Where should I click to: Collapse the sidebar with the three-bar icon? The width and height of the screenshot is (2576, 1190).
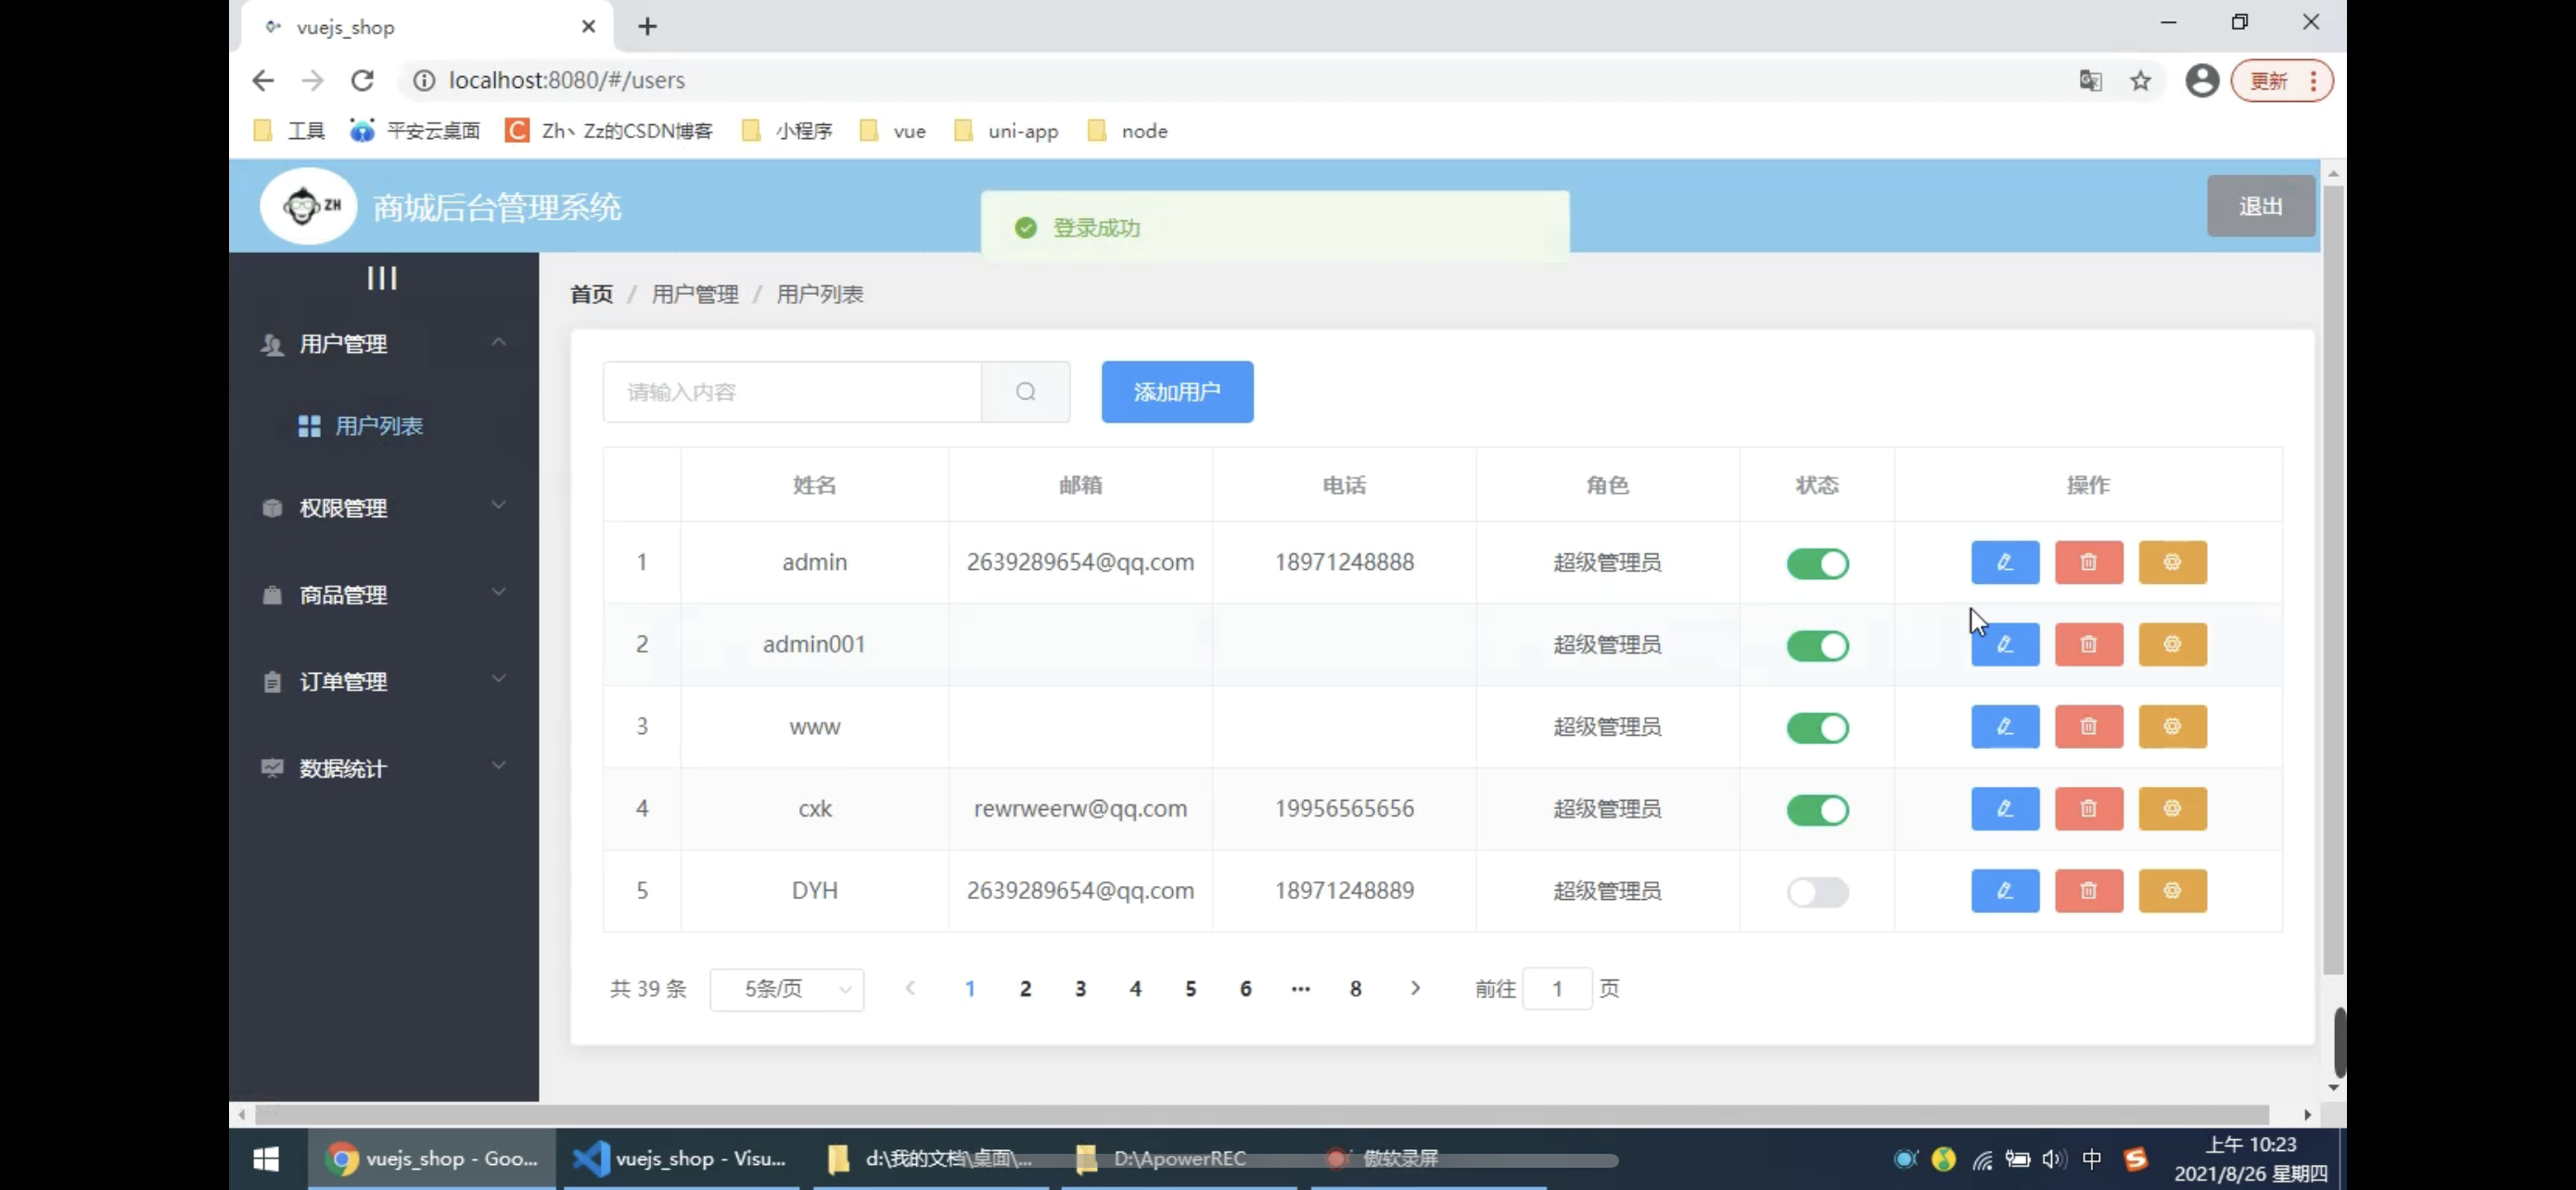(x=382, y=278)
